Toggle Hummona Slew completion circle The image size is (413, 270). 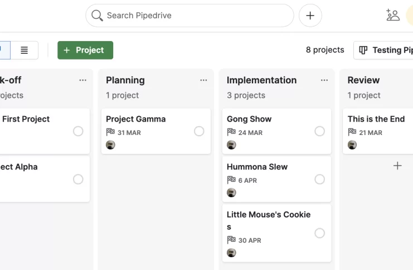click(319, 179)
